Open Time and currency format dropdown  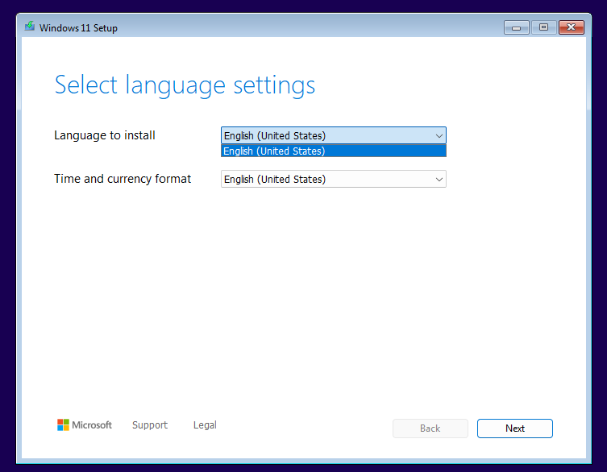(x=333, y=179)
